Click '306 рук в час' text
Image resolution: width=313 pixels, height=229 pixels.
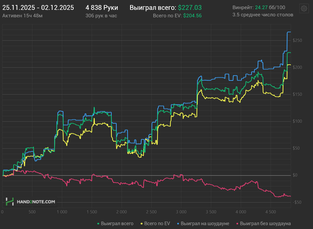(101, 16)
